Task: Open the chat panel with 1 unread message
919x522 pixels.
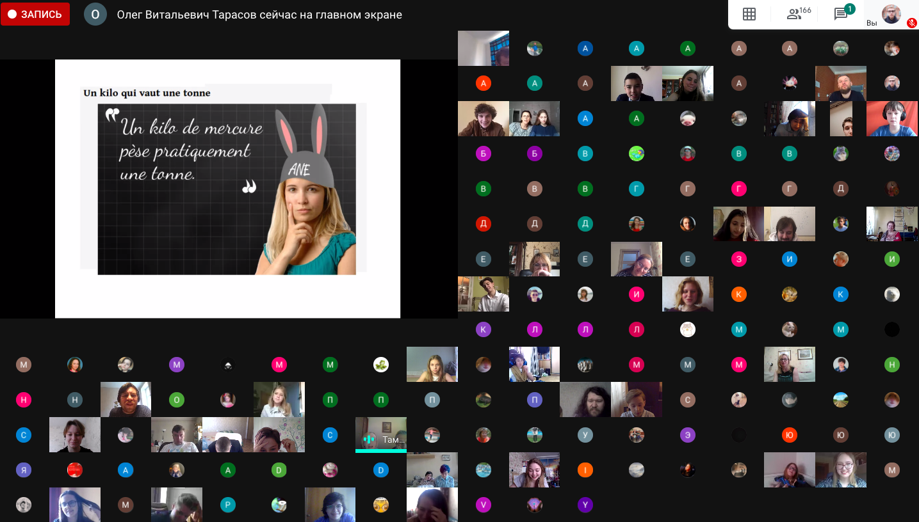Action: [x=842, y=14]
